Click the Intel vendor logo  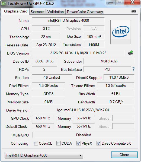tap(121, 32)
